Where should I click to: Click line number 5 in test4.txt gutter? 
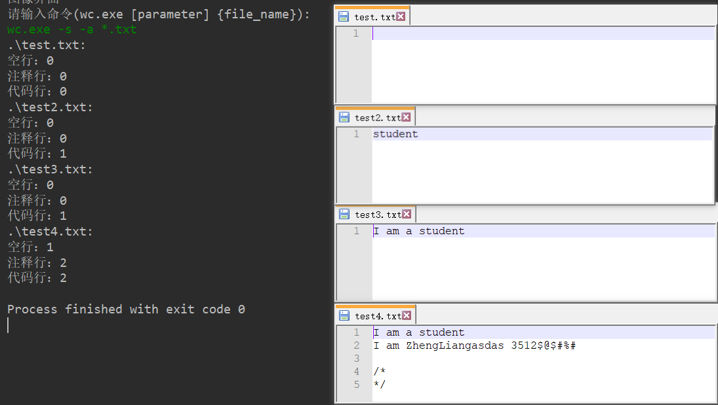(x=355, y=384)
